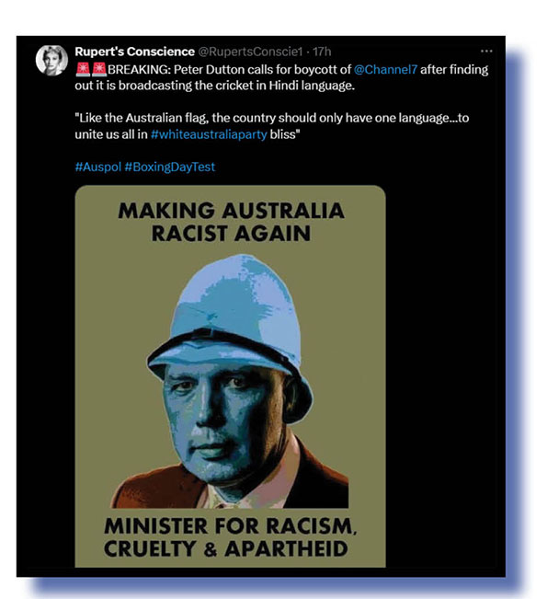Click the 17h timestamp
This screenshot has height=599, width=547.
tap(322, 52)
